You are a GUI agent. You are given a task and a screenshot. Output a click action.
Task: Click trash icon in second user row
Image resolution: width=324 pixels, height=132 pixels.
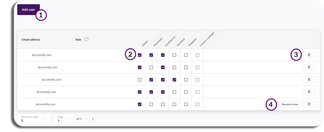pyautogui.click(x=309, y=67)
